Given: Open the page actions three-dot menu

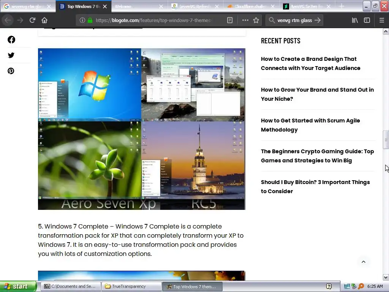Looking at the screenshot, I should (x=245, y=21).
